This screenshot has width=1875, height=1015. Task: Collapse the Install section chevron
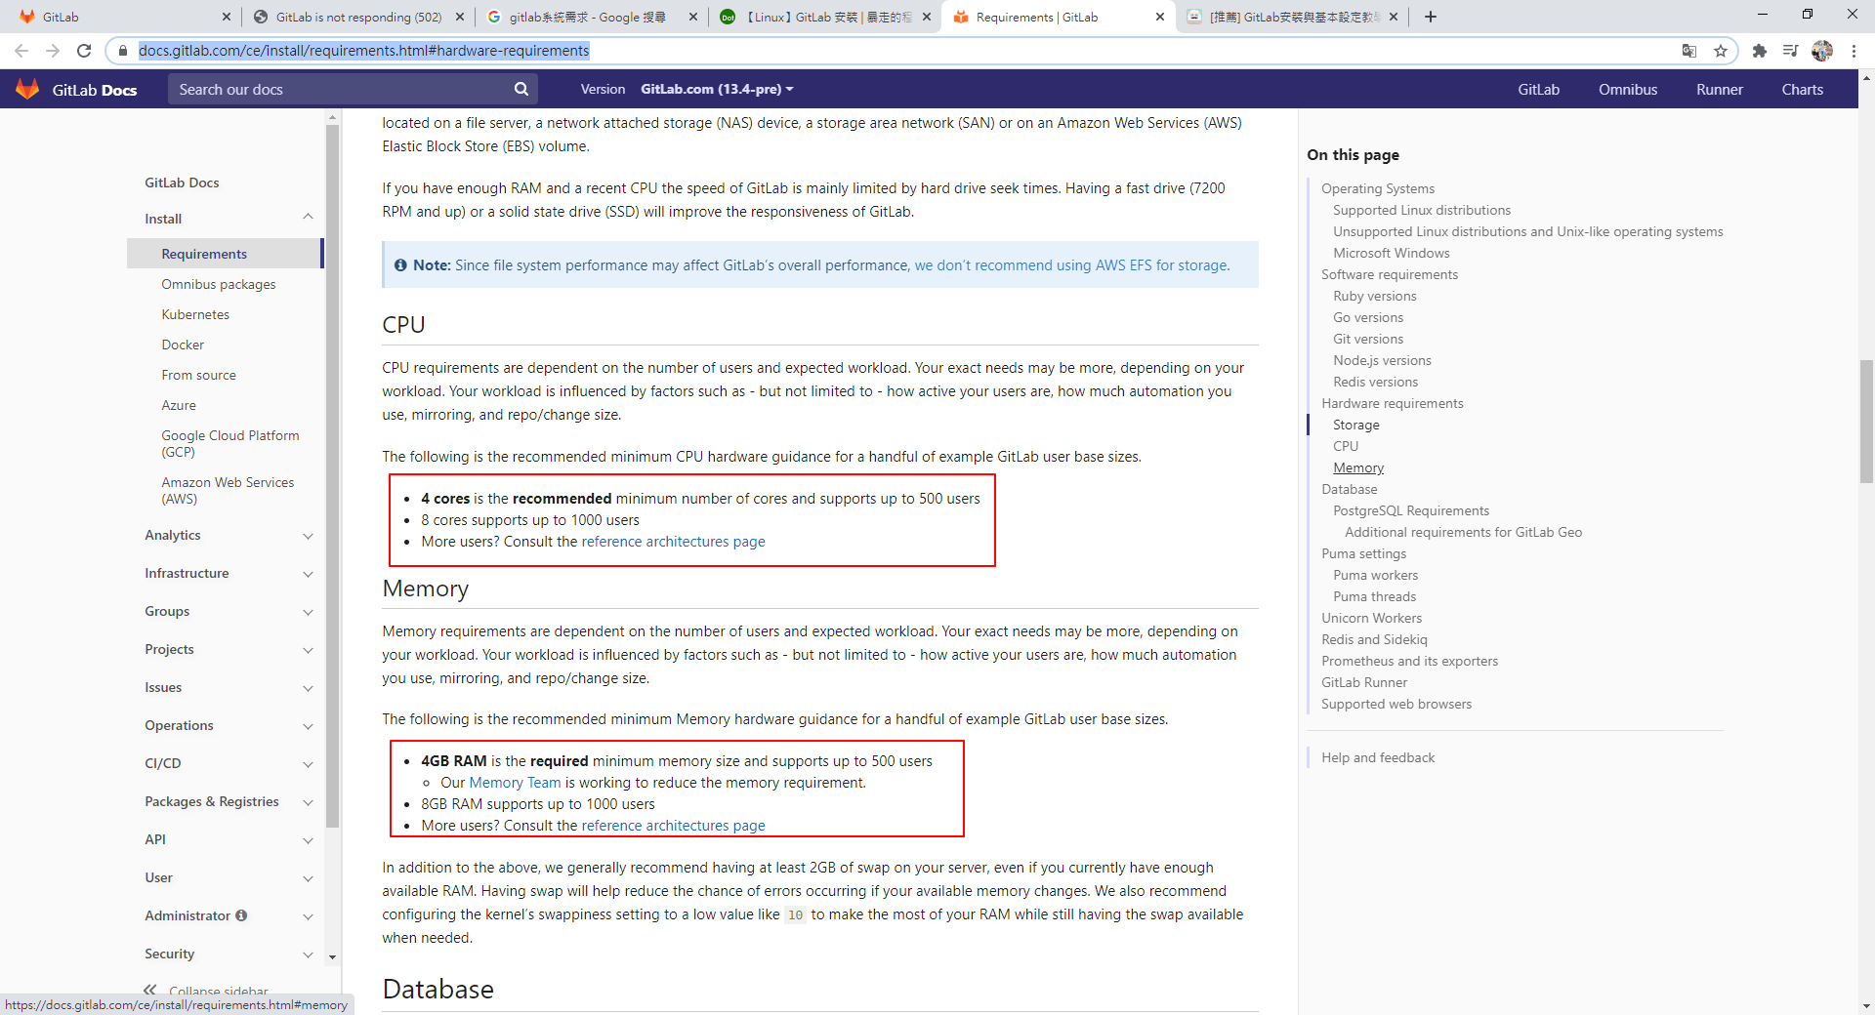(x=308, y=217)
